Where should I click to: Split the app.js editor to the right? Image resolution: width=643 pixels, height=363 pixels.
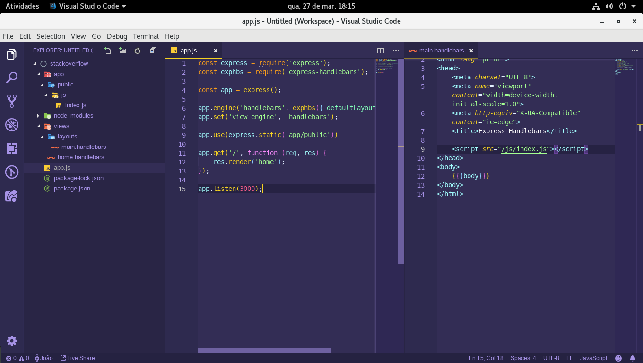[381, 51]
